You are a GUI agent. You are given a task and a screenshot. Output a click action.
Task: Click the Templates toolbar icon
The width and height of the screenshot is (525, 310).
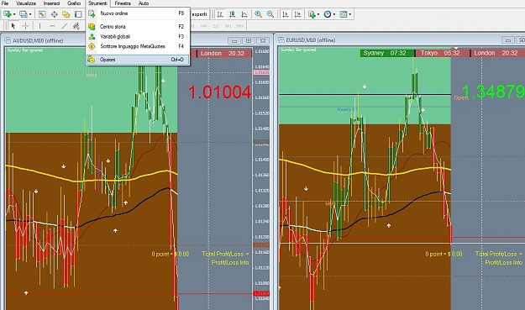click(x=344, y=14)
